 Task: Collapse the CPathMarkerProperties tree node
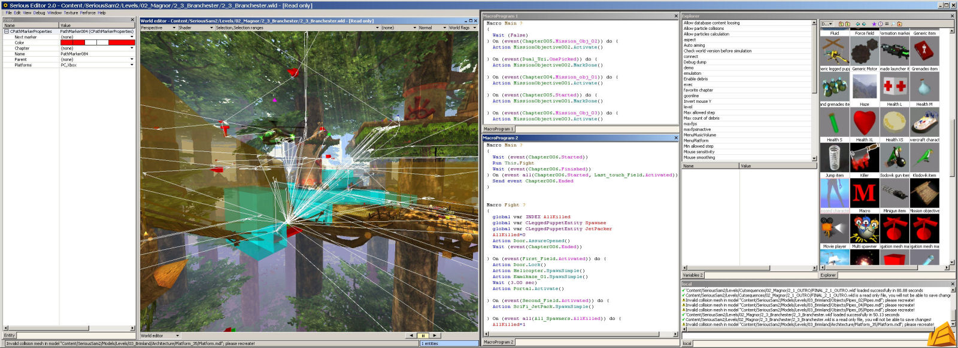(7, 31)
